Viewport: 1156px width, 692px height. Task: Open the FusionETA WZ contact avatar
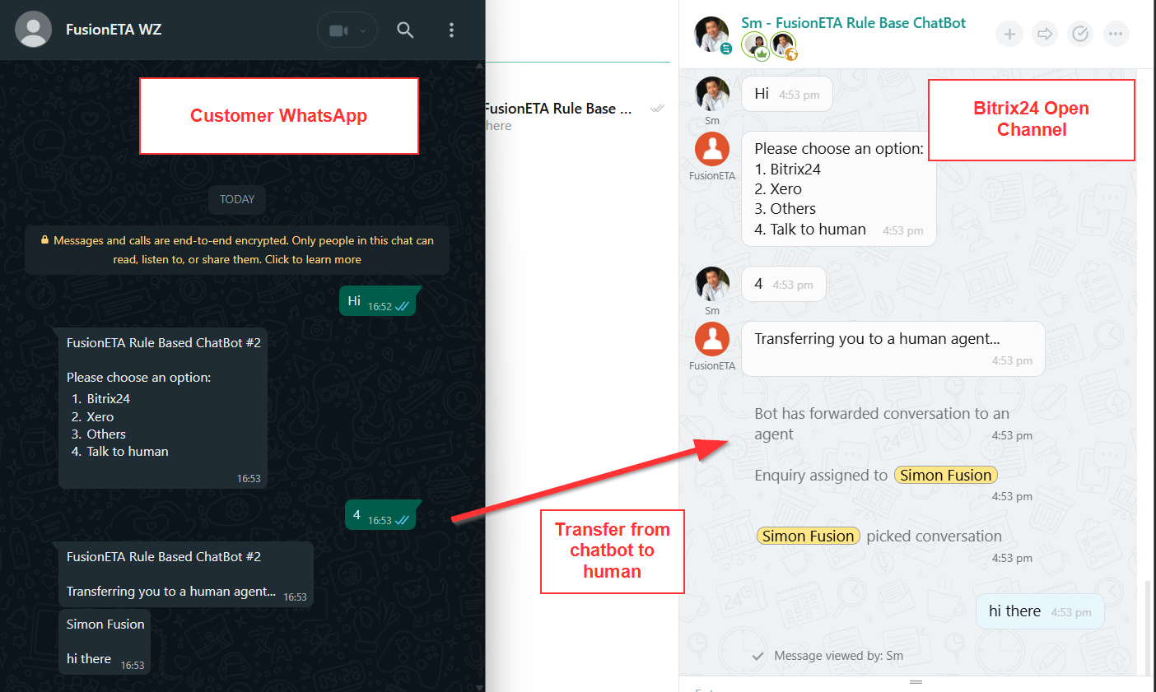point(33,30)
